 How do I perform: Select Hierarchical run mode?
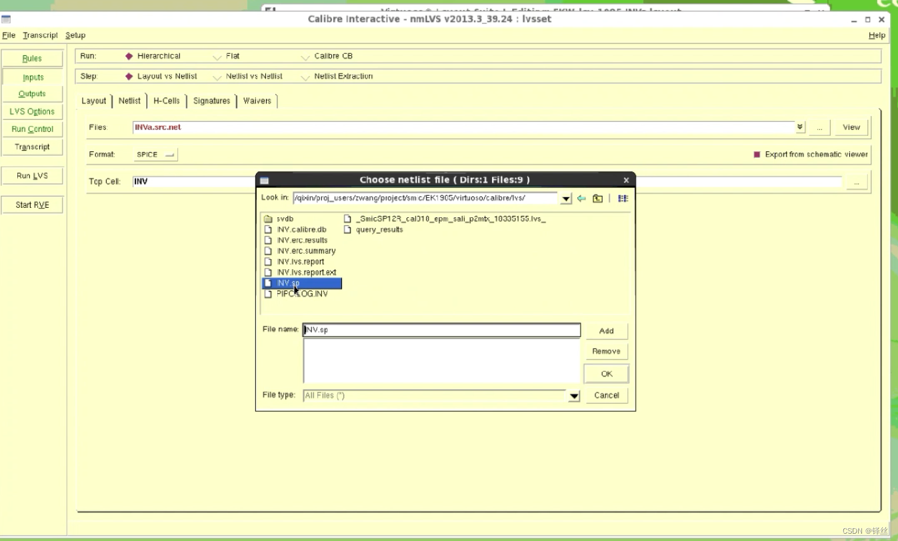(153, 56)
